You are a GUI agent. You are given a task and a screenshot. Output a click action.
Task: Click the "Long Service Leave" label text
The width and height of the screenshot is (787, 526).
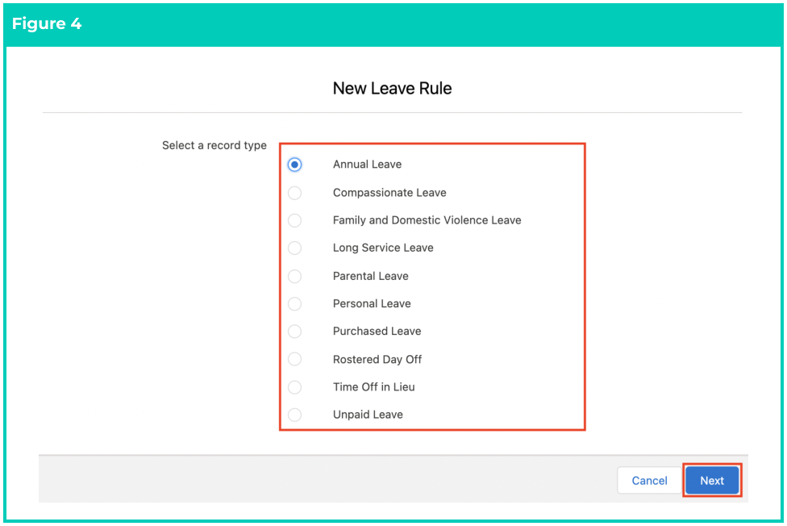[x=383, y=248]
